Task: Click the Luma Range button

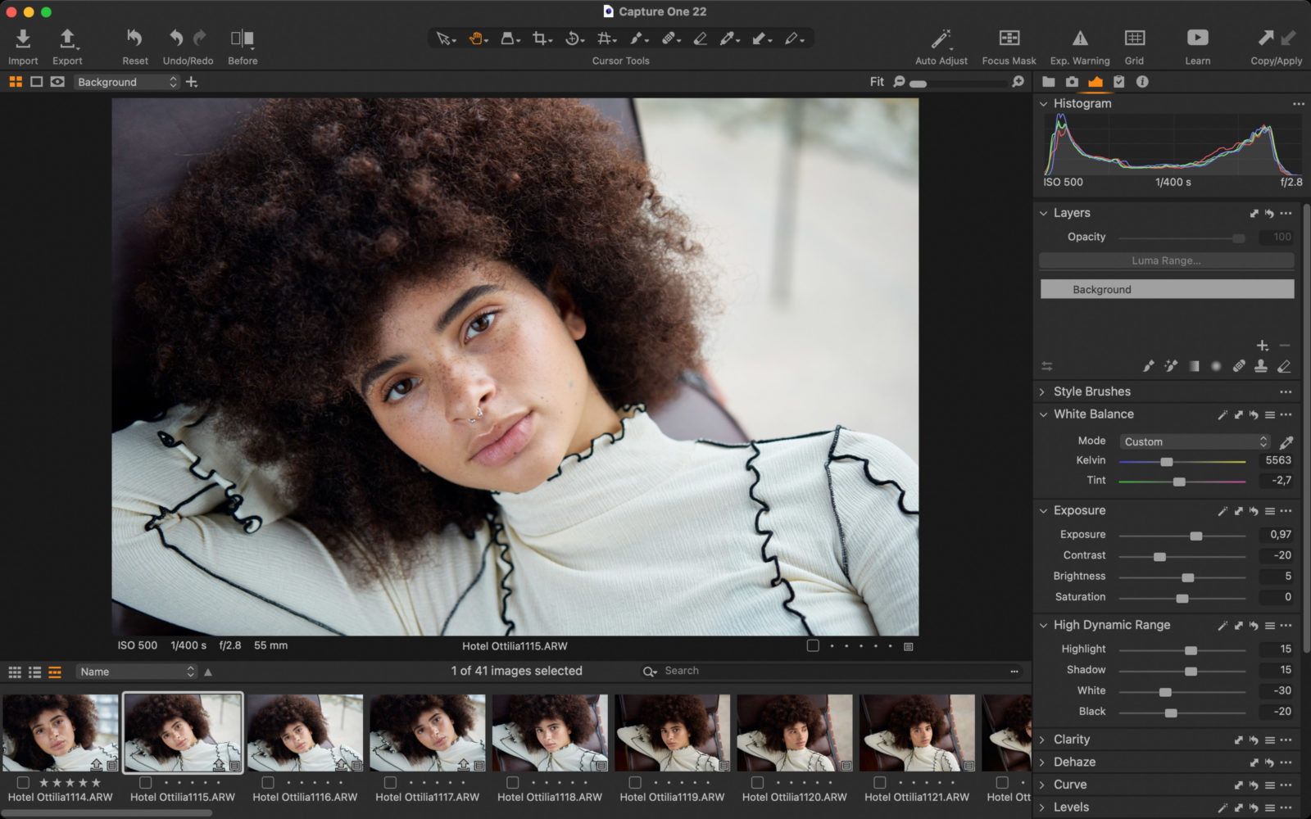Action: tap(1166, 260)
